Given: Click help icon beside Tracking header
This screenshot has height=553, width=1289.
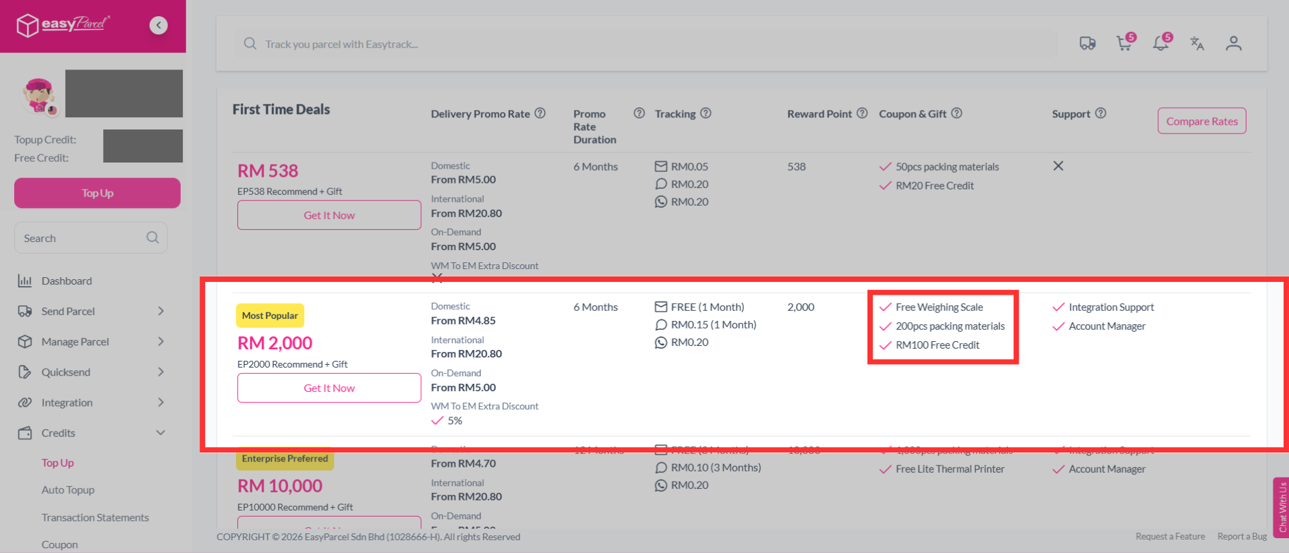Looking at the screenshot, I should coord(706,113).
